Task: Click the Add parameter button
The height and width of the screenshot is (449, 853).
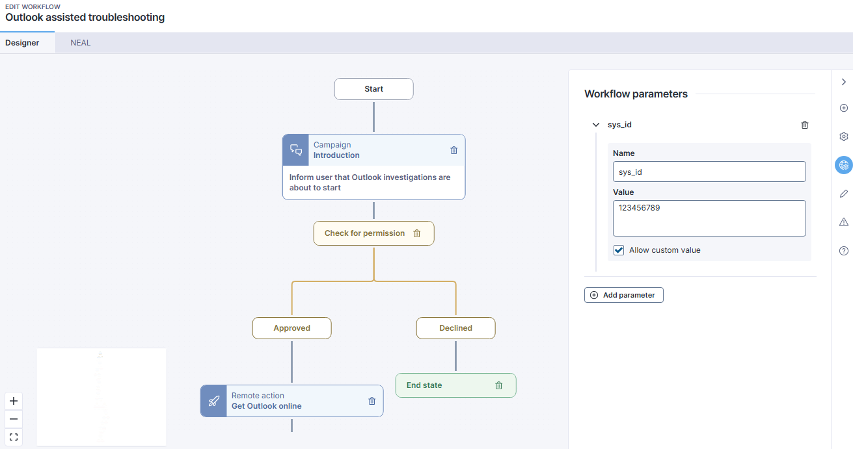Action: click(x=623, y=295)
